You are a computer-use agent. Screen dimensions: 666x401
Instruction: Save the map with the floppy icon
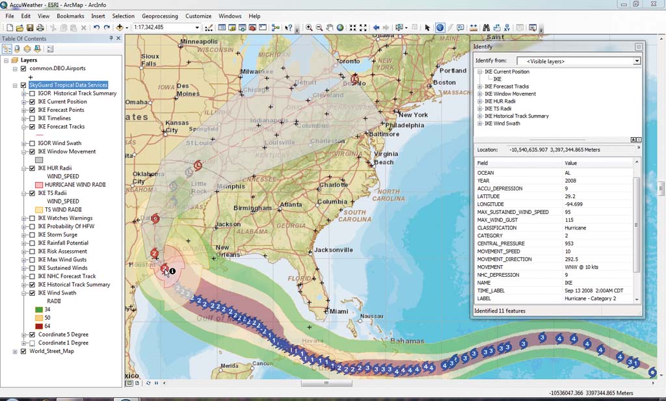[30, 27]
